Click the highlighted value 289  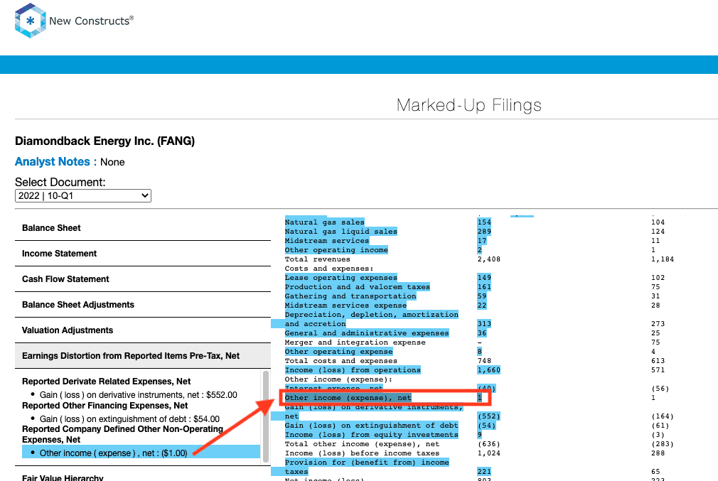484,232
